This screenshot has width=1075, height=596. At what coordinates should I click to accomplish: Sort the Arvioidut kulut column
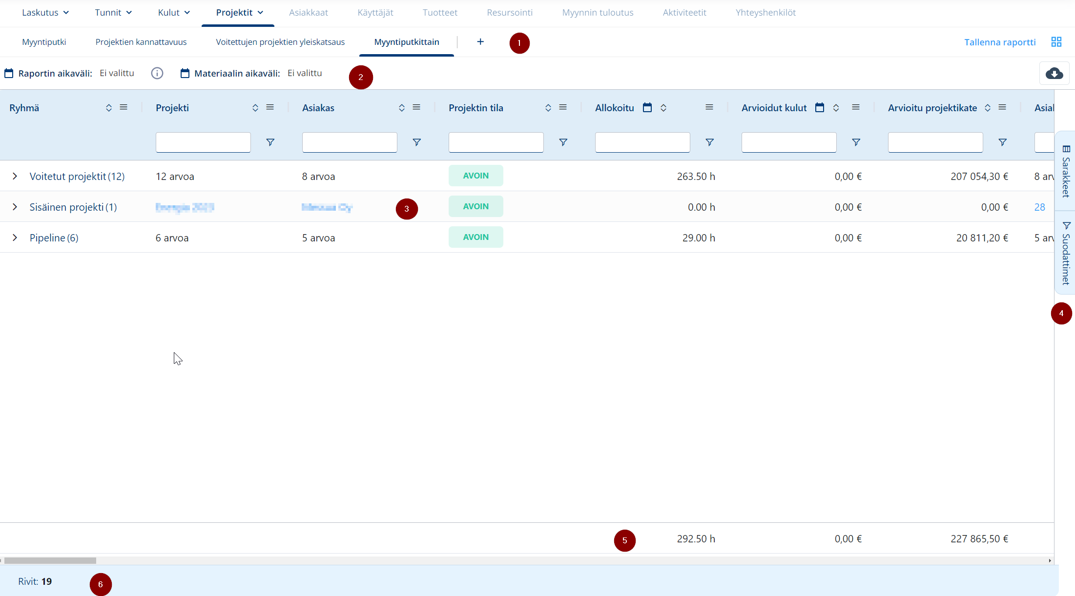tap(836, 108)
